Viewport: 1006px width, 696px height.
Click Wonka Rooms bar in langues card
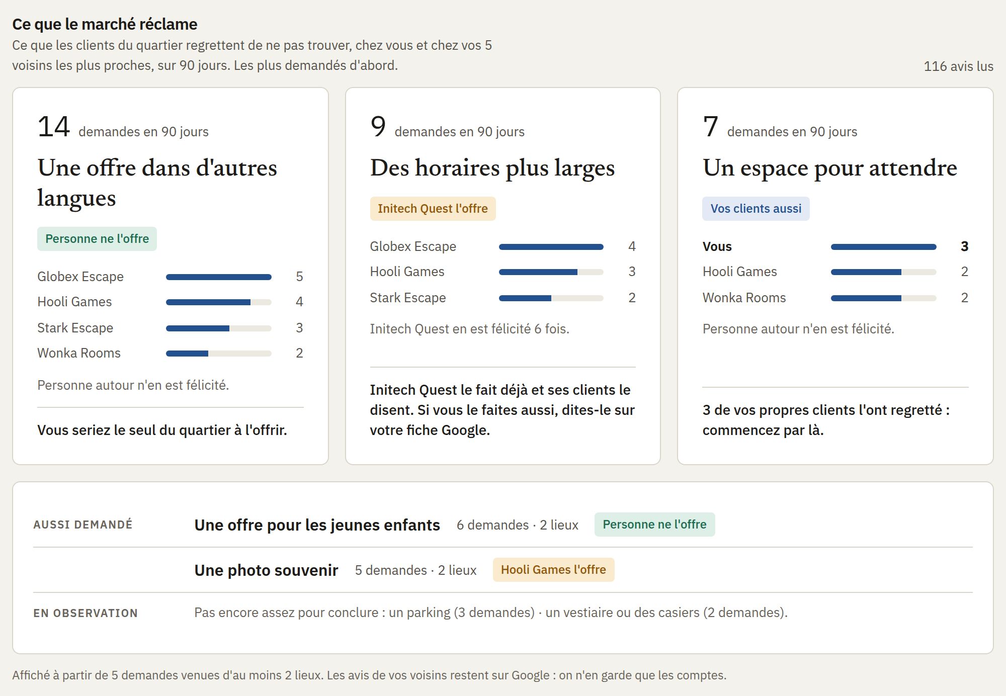[x=219, y=354]
